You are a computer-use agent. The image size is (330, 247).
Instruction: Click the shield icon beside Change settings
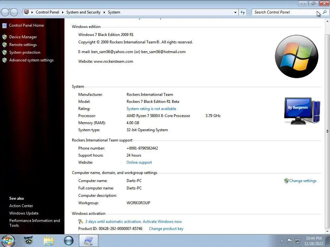pos(286,181)
